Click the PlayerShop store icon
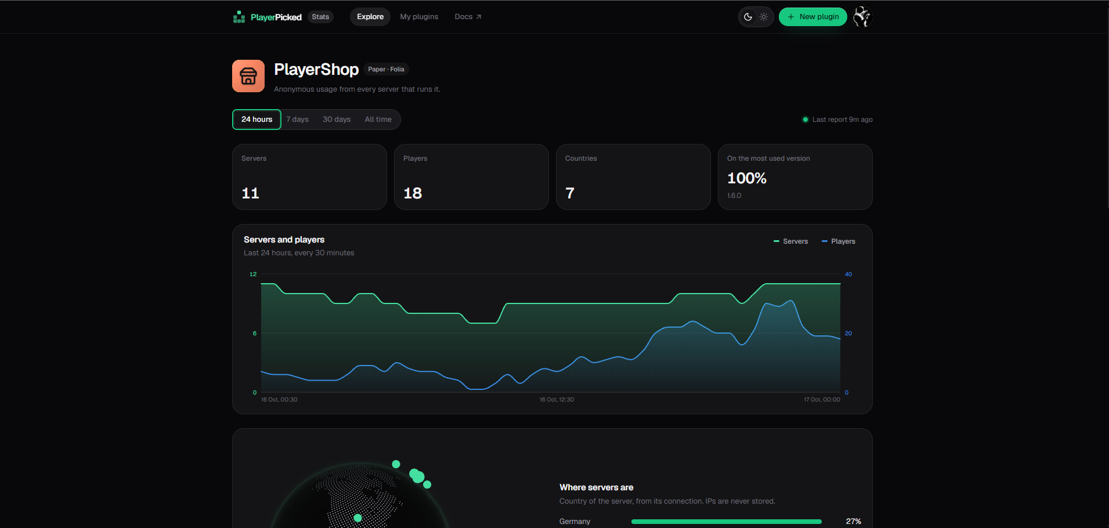This screenshot has height=528, width=1109. tap(248, 76)
